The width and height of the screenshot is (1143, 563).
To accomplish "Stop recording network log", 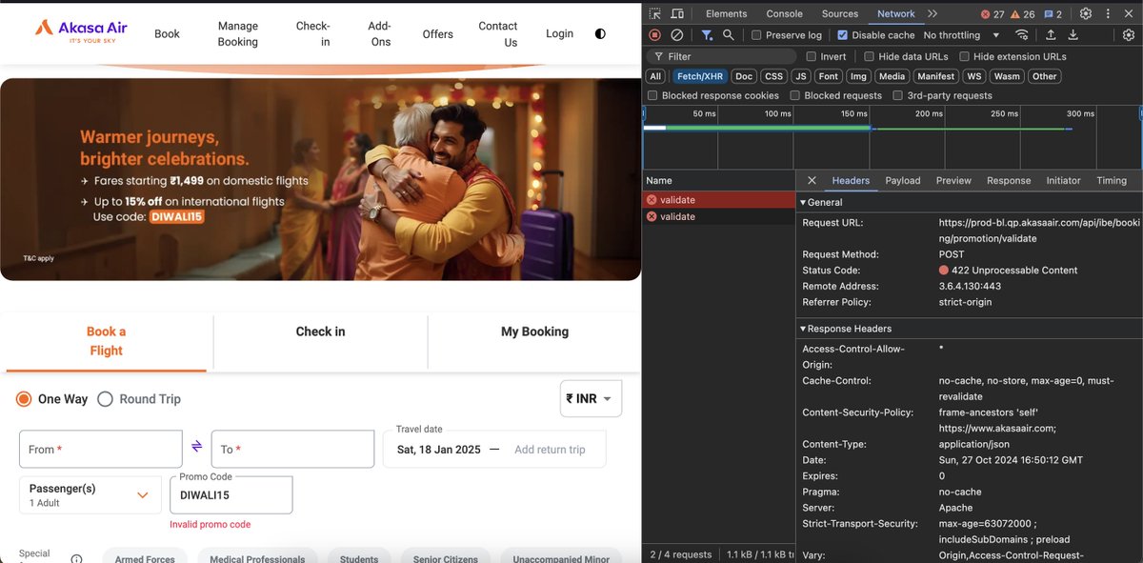I will pyautogui.click(x=654, y=35).
